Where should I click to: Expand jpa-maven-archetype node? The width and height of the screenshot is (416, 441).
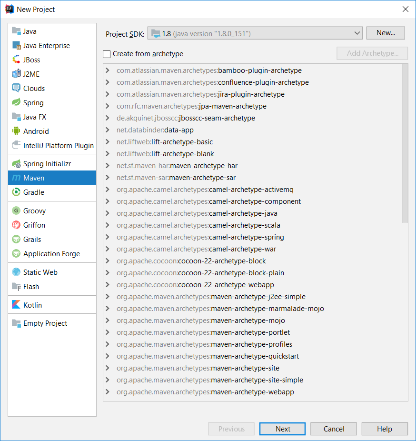[108, 106]
